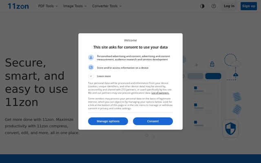
Task: Click the Log in button
Action: (229, 6)
